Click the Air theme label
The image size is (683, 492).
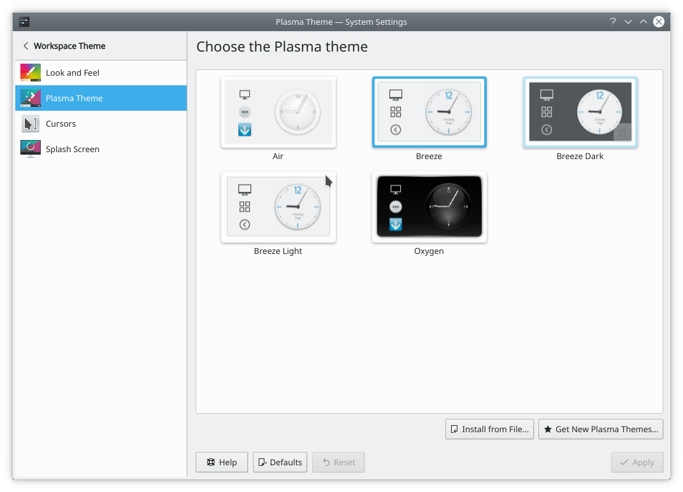pyautogui.click(x=278, y=156)
